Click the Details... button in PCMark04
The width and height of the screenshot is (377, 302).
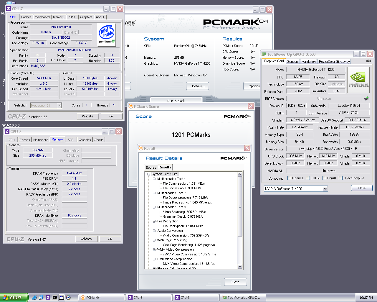tap(198, 86)
